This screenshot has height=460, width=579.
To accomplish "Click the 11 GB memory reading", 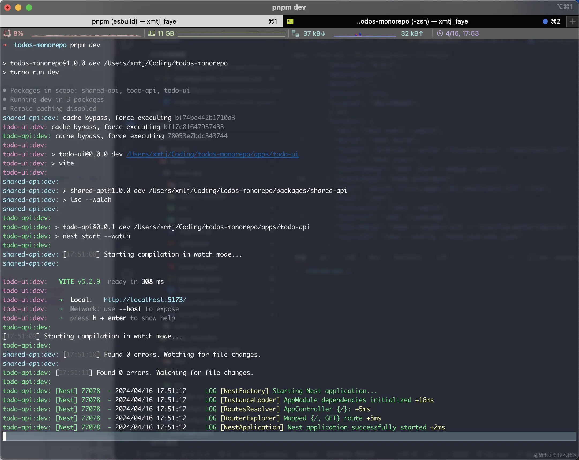I will click(x=166, y=33).
